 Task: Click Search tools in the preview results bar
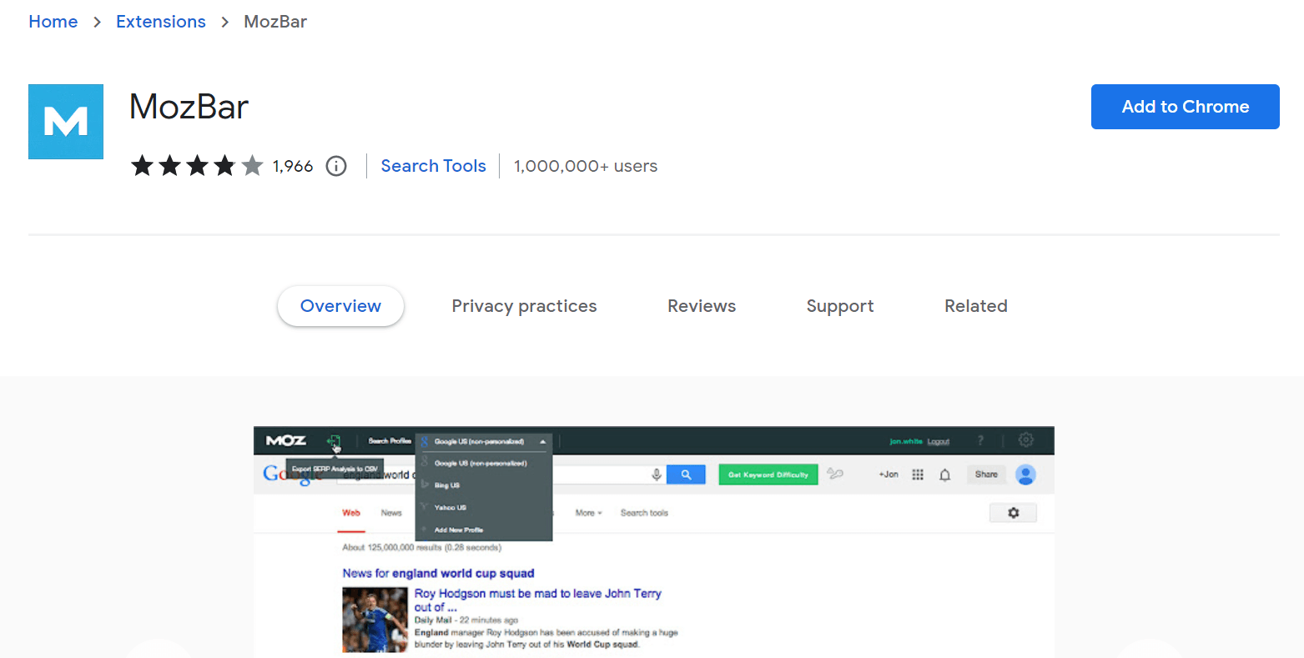(644, 513)
